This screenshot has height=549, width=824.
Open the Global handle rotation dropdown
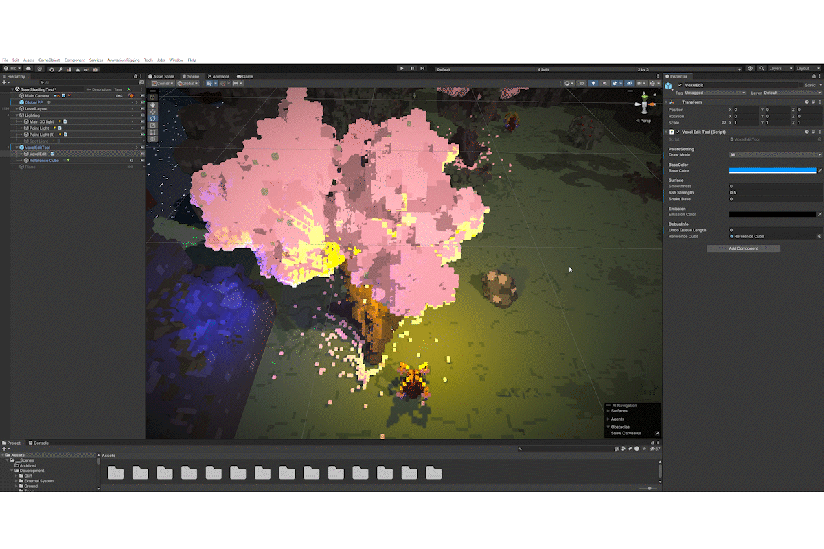pyautogui.click(x=187, y=84)
